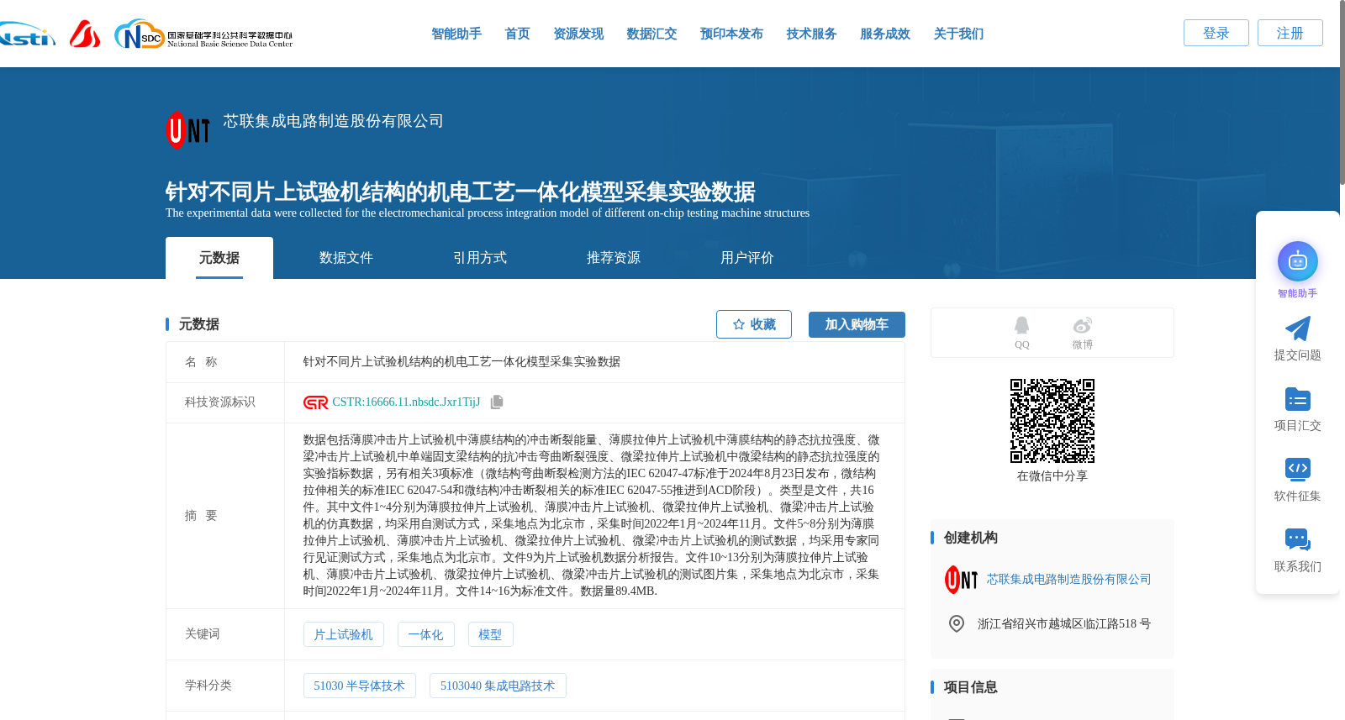The image size is (1345, 720).
Task: Open the 软件征集 code icon
Action: click(1298, 469)
